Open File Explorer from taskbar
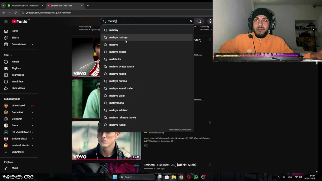322x181 pixels. click(x=174, y=177)
